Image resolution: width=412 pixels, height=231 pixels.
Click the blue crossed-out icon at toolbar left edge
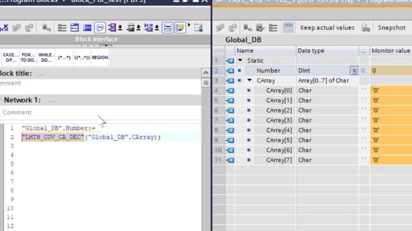coord(5,28)
